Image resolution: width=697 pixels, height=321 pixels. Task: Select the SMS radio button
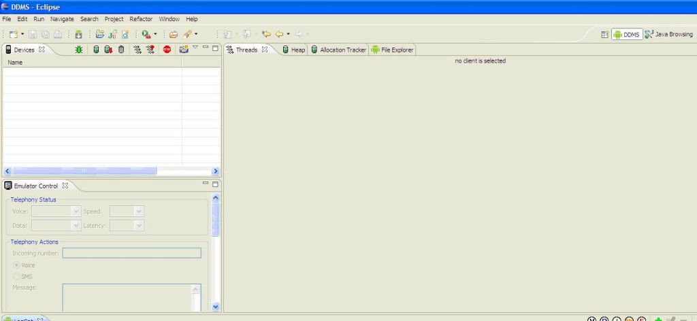[17, 277]
